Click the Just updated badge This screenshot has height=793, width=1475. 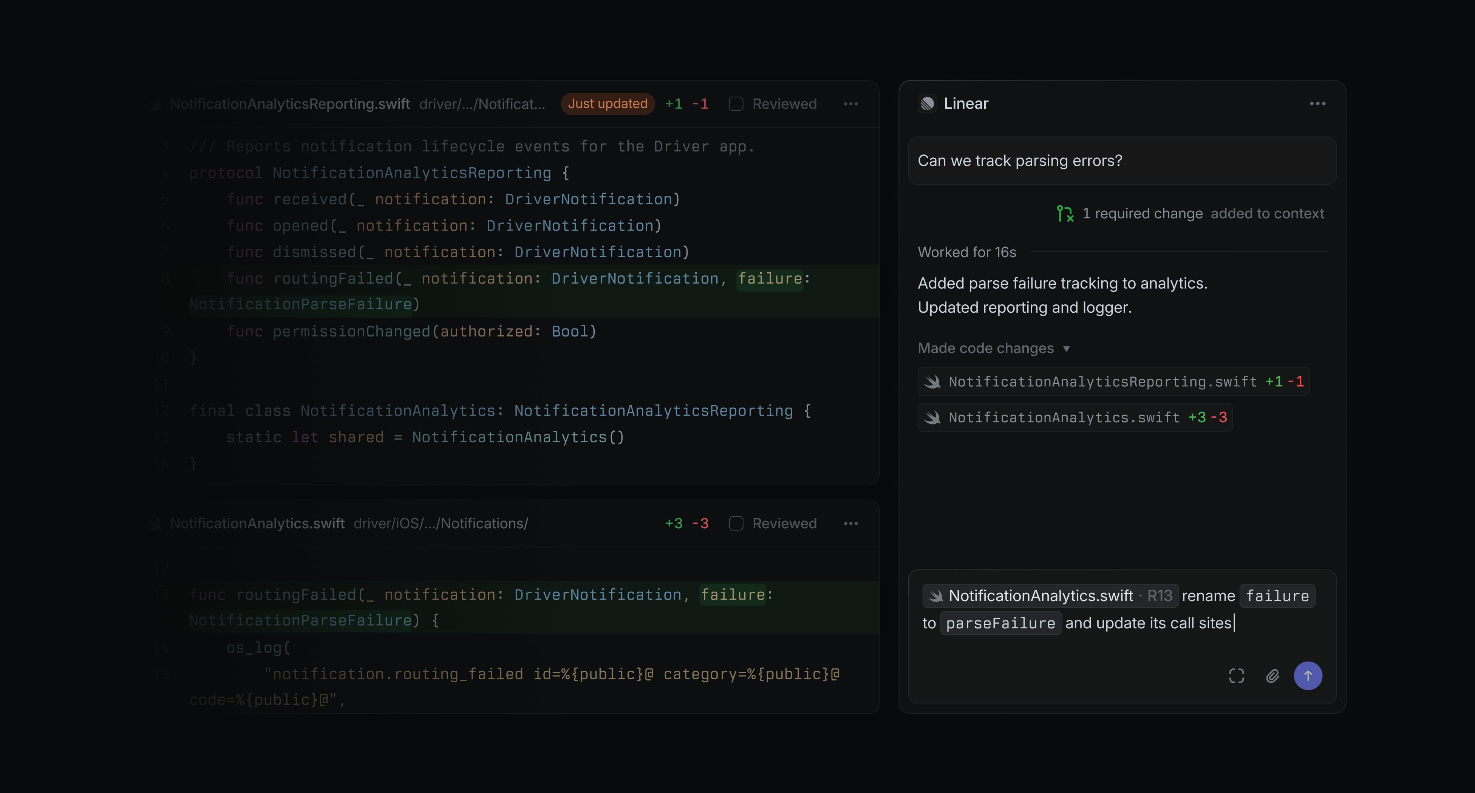pos(608,104)
